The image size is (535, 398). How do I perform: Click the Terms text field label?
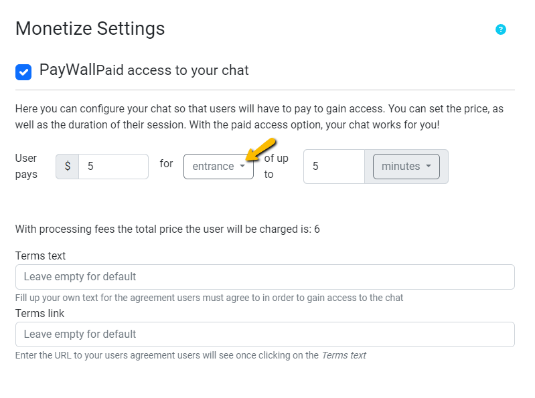(40, 256)
